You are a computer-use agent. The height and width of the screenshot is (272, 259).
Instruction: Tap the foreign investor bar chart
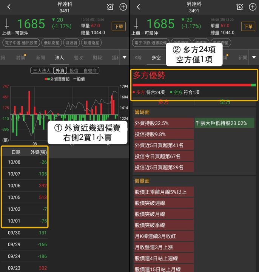tap(64, 113)
